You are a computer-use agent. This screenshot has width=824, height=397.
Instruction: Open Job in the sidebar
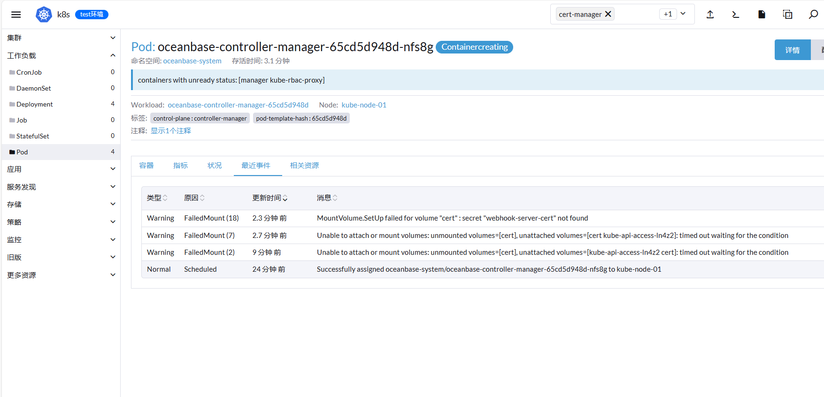click(x=22, y=120)
